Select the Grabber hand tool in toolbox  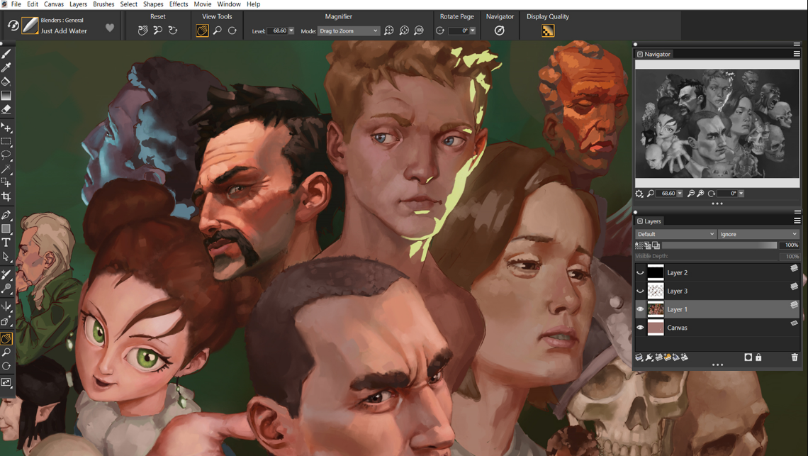pos(6,339)
